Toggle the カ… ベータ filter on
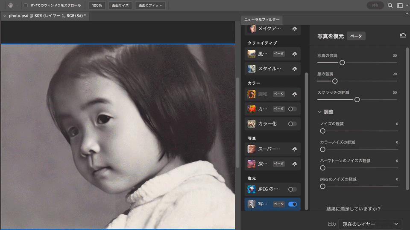410x230 pixels. pyautogui.click(x=292, y=109)
